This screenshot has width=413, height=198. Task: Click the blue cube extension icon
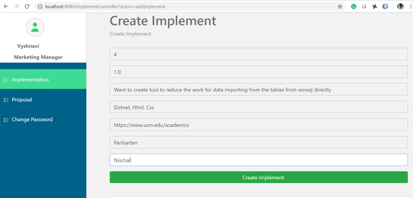385,6
